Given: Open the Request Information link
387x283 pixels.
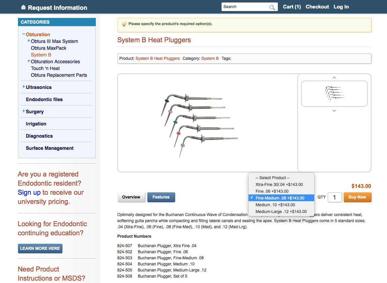Looking at the screenshot, I should [57, 8].
